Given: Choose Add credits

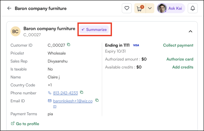Looking at the screenshot, I should tap(183, 67).
